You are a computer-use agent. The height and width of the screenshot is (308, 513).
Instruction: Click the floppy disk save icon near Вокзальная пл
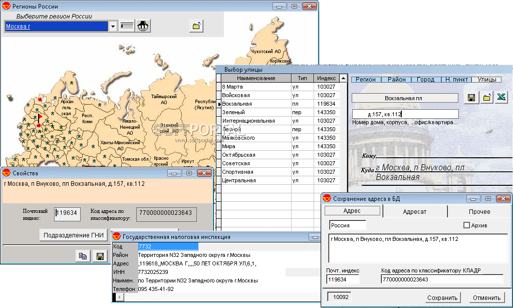click(x=471, y=98)
